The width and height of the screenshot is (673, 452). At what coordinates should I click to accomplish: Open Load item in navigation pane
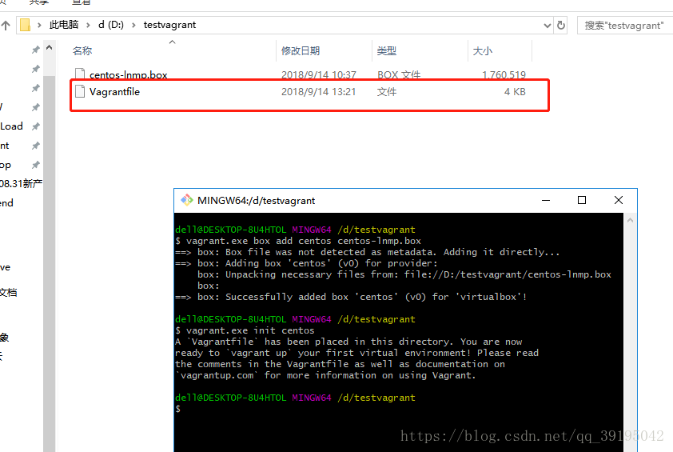click(x=11, y=126)
